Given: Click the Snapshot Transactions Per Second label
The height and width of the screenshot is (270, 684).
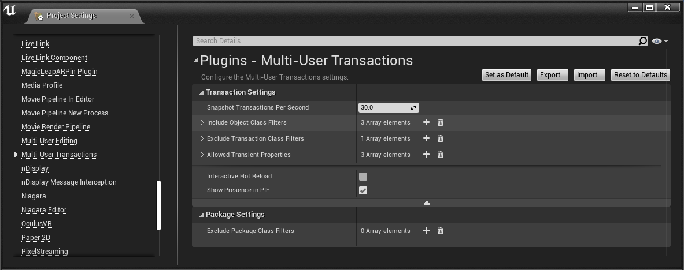Looking at the screenshot, I should pyautogui.click(x=258, y=107).
